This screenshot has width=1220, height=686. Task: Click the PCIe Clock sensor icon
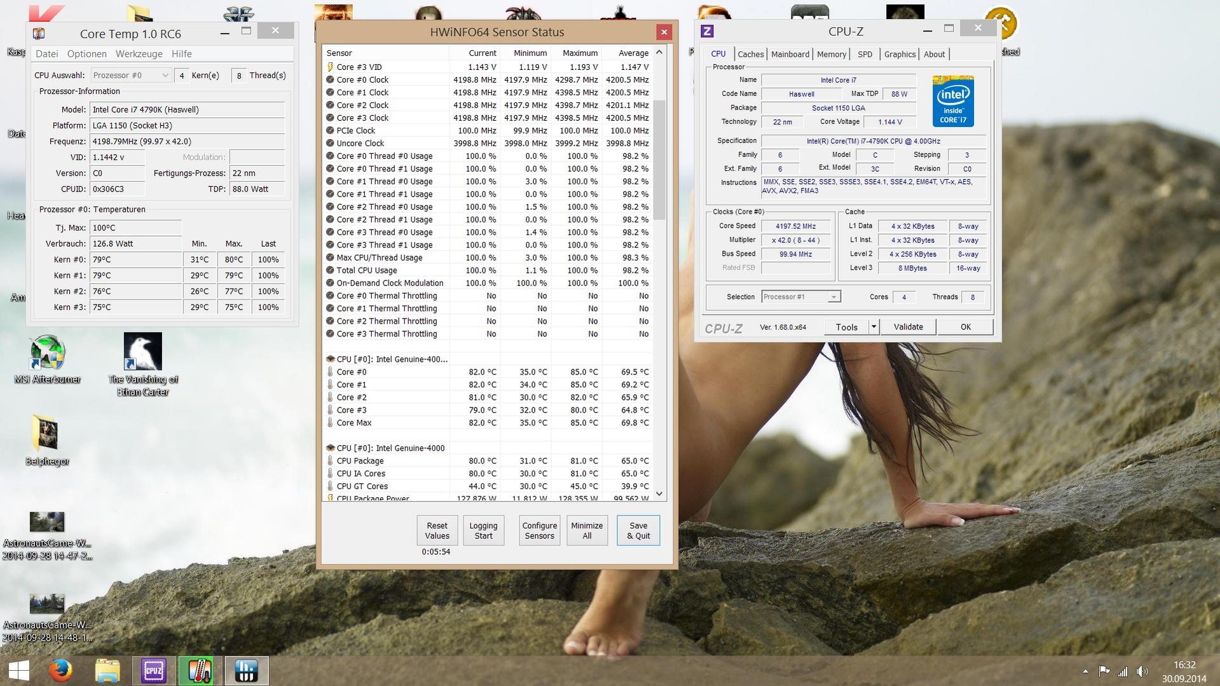pyautogui.click(x=330, y=130)
